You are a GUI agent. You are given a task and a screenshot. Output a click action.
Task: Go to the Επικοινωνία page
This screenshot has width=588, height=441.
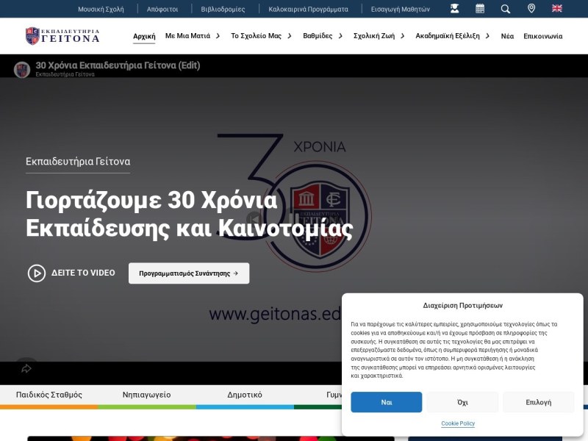click(x=543, y=36)
